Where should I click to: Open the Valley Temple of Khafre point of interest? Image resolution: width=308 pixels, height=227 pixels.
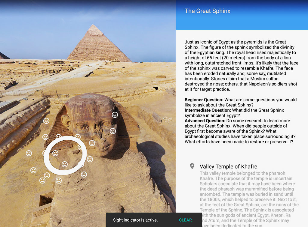(x=228, y=166)
